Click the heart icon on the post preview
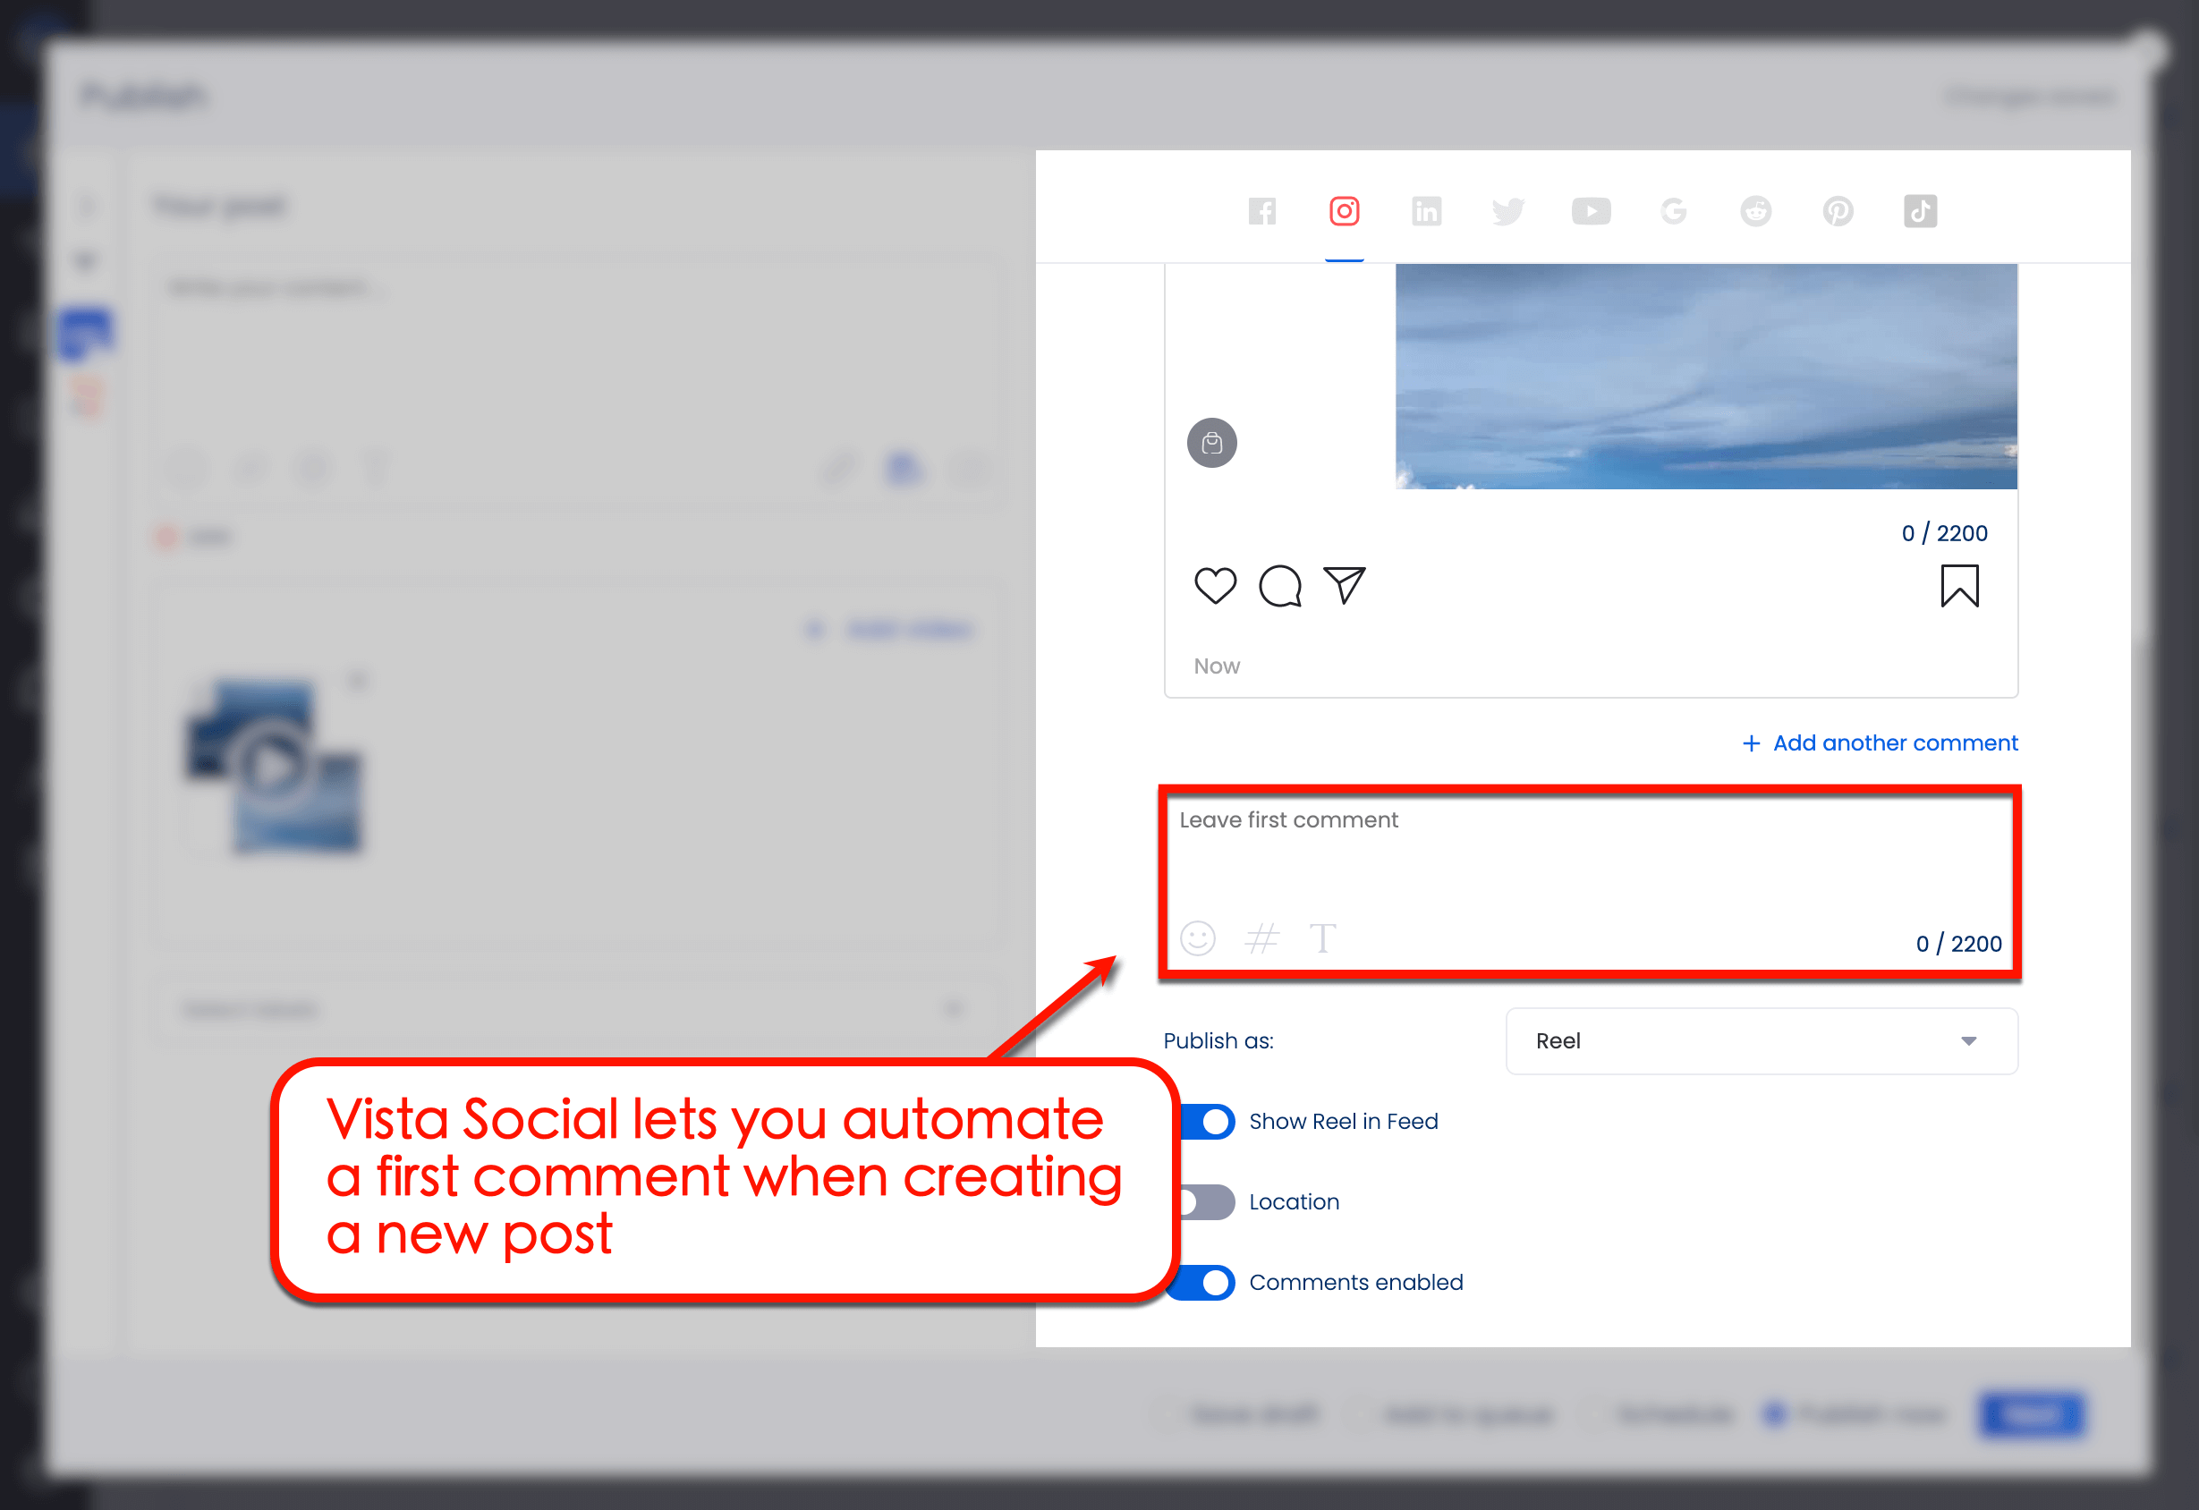Viewport: 2199px width, 1510px height. click(x=1215, y=586)
